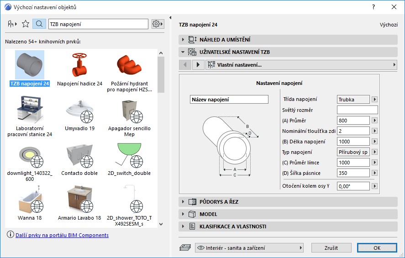
Task: Open help with the question mark button
Action: point(373,7)
